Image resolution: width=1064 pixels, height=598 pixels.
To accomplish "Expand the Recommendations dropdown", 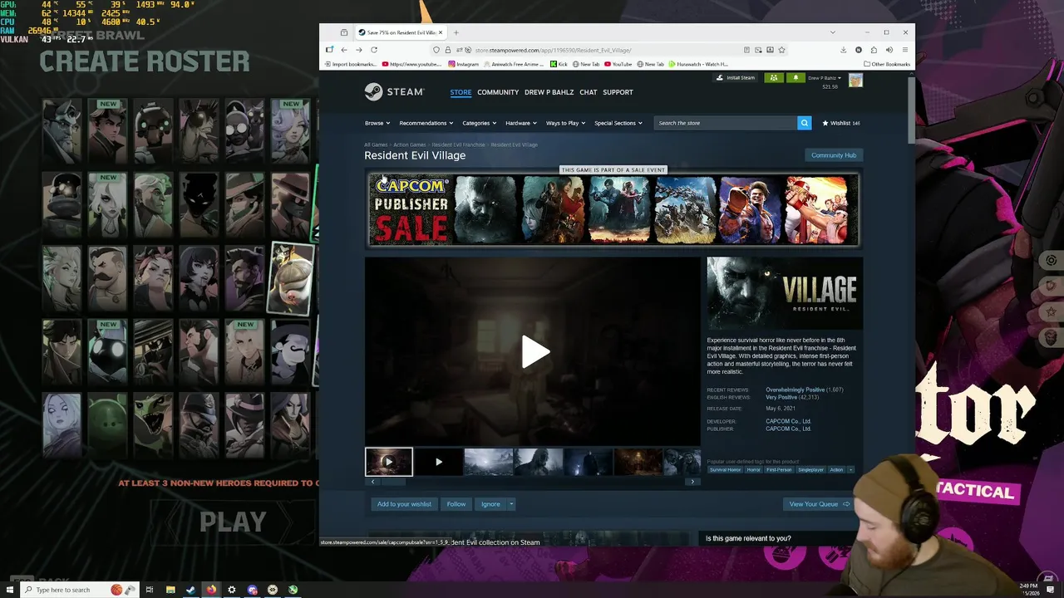I will 426,123.
